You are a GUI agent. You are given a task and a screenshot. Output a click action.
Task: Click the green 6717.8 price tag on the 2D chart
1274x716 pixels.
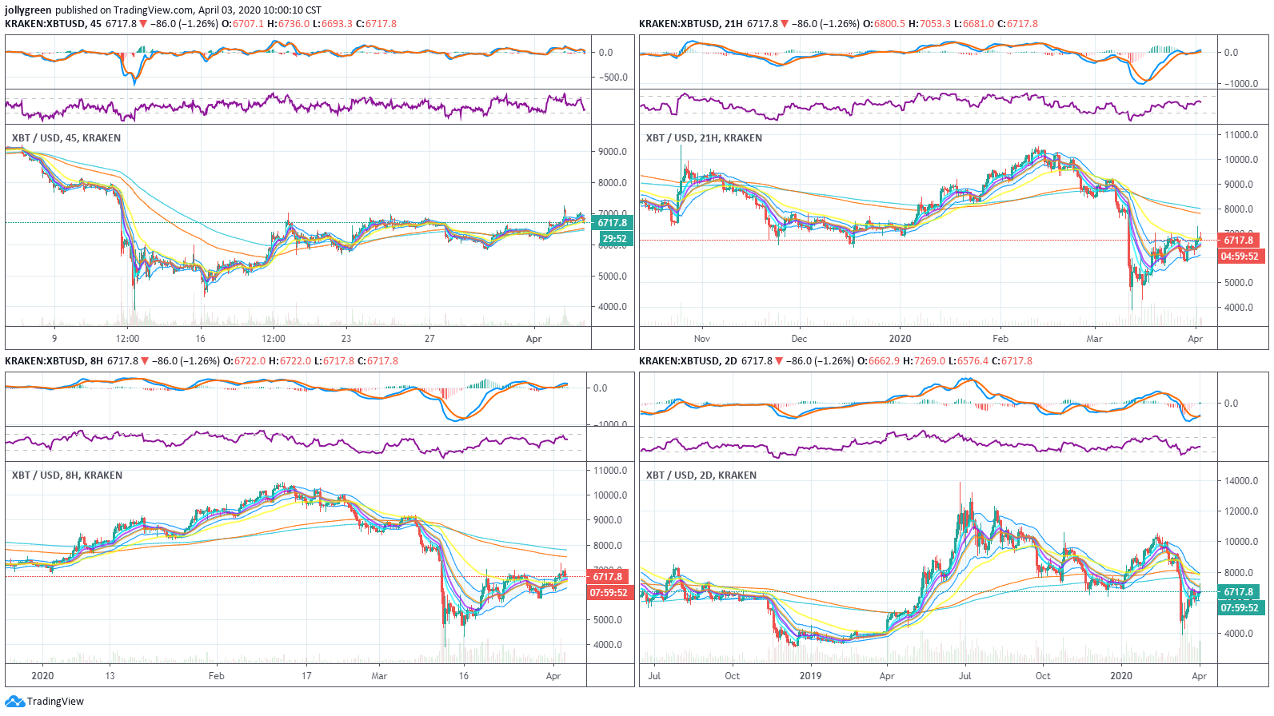(x=1239, y=592)
